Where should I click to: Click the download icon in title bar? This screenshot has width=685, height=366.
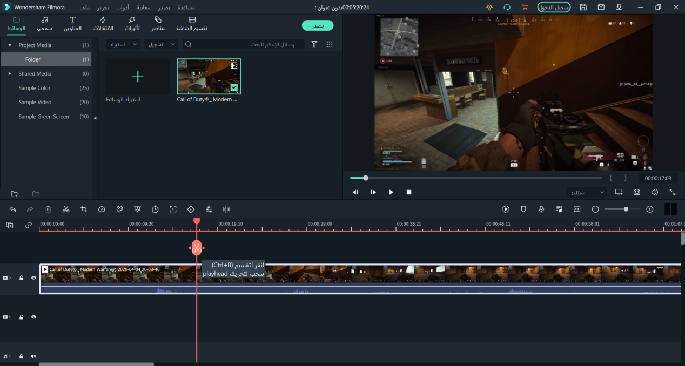(x=619, y=7)
